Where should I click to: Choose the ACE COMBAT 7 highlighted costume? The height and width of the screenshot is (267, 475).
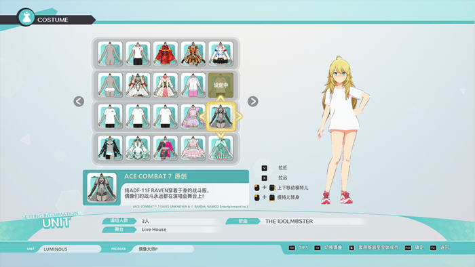point(221,117)
